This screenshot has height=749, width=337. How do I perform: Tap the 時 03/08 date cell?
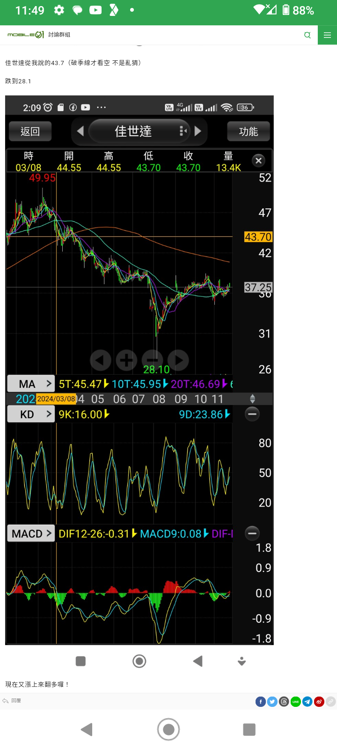tap(28, 162)
